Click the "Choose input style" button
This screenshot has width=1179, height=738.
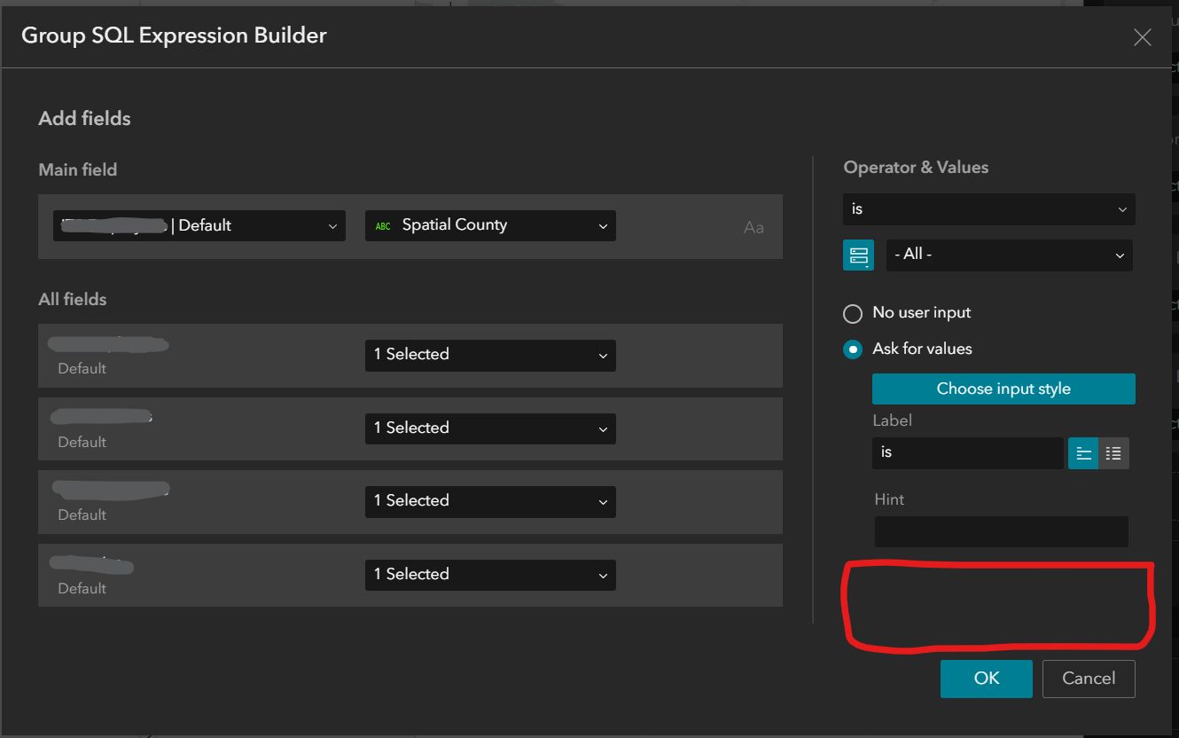point(1003,388)
